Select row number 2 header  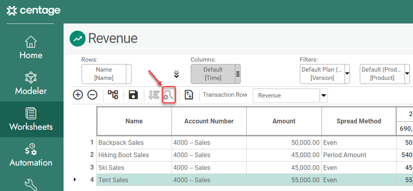click(x=92, y=155)
